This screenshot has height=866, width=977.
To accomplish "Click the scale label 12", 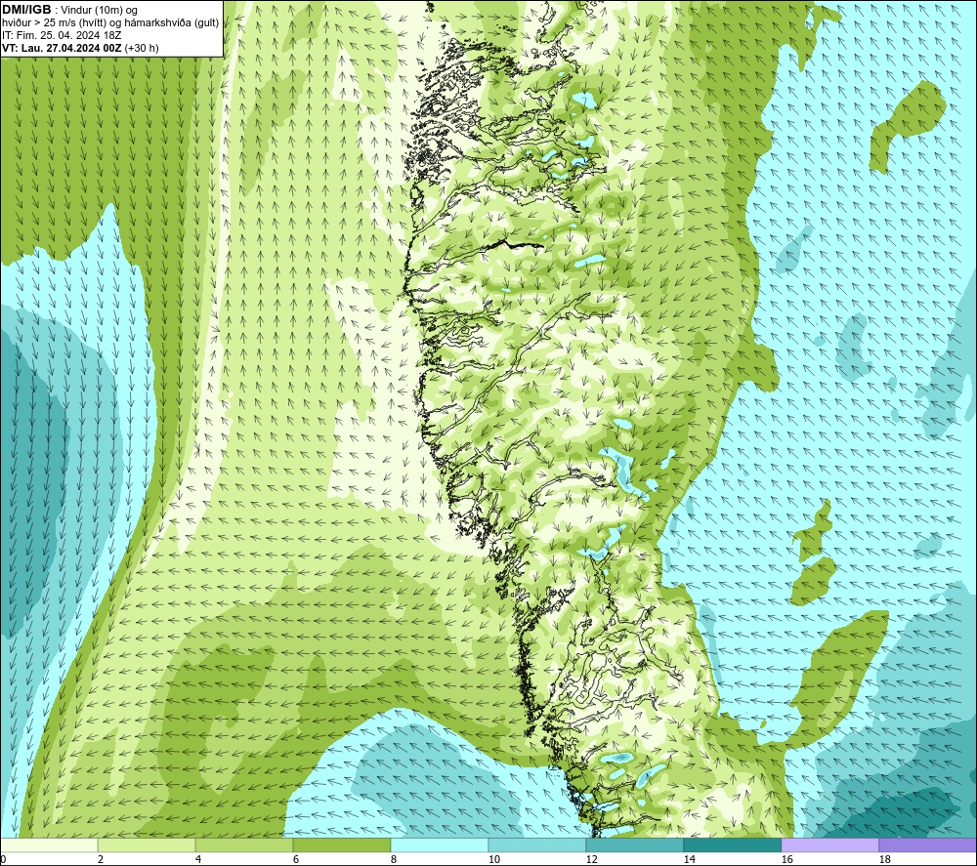I will (x=592, y=859).
